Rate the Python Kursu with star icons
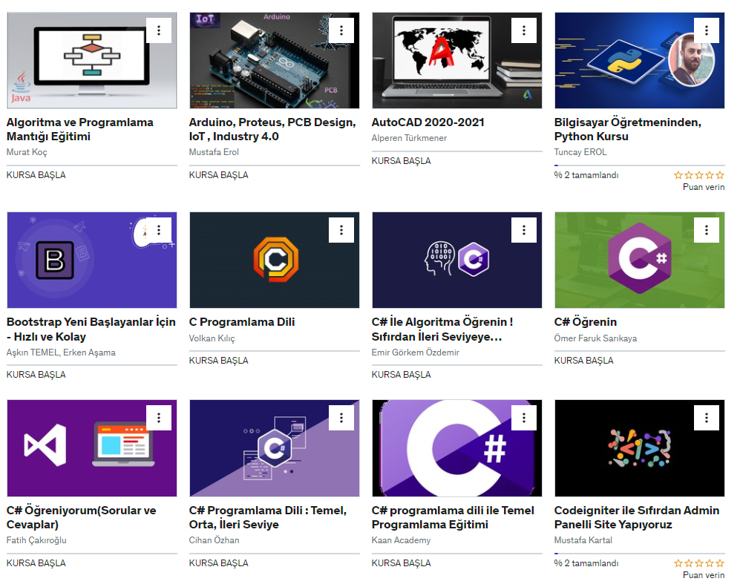This screenshot has height=587, width=740. click(x=699, y=176)
